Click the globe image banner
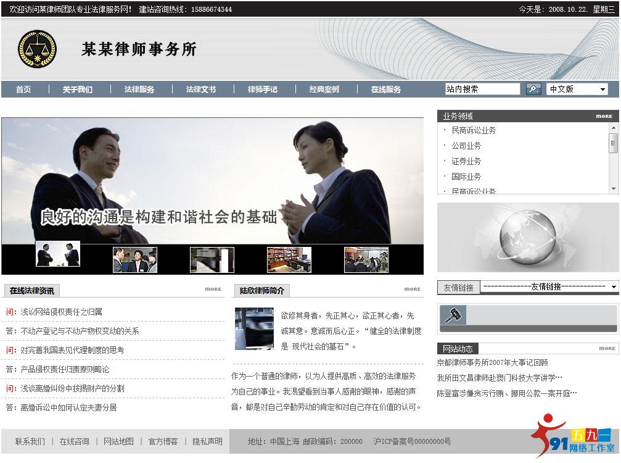621x463 pixels. (527, 238)
